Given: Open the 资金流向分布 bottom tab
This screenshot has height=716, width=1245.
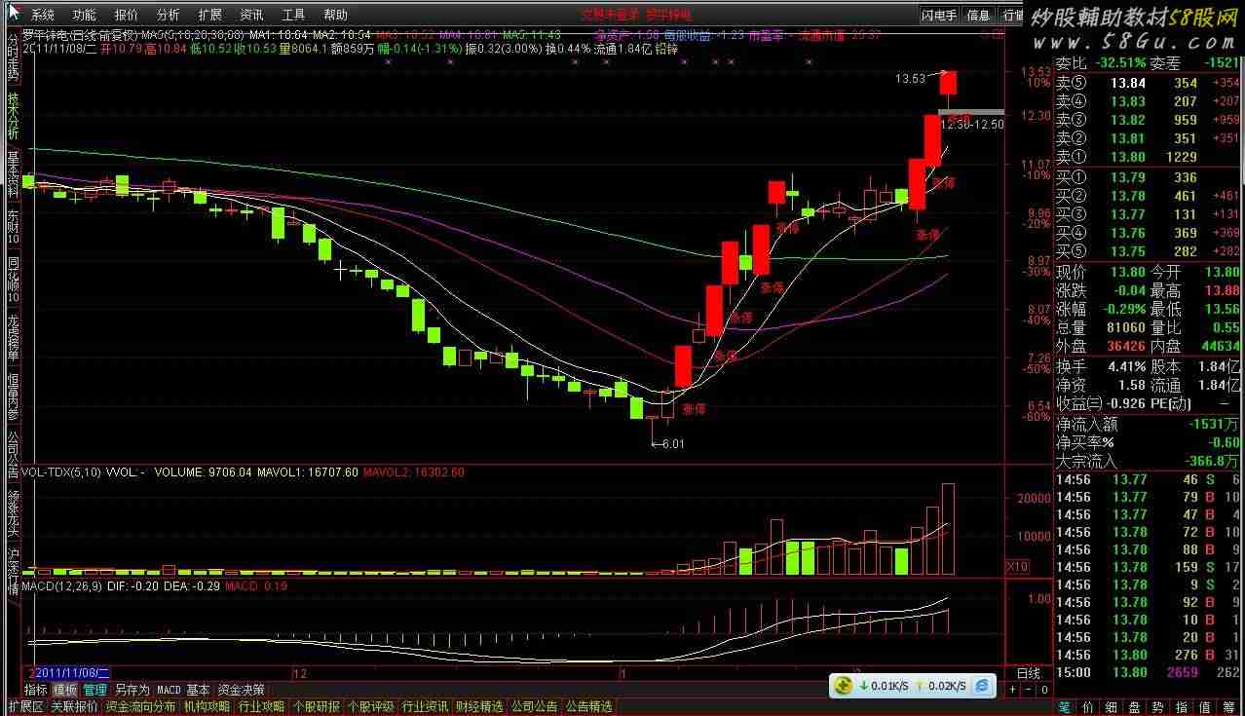Looking at the screenshot, I should click(141, 707).
